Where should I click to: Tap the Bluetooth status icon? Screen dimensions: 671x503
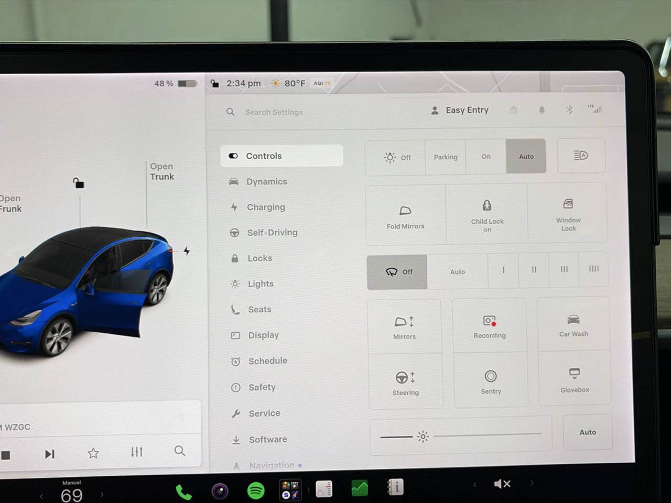coord(569,110)
